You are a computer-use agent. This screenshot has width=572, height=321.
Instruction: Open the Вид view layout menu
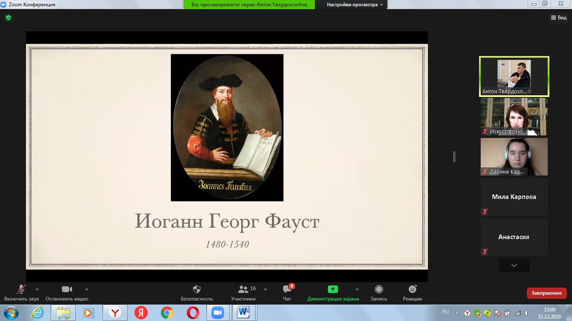[558, 18]
